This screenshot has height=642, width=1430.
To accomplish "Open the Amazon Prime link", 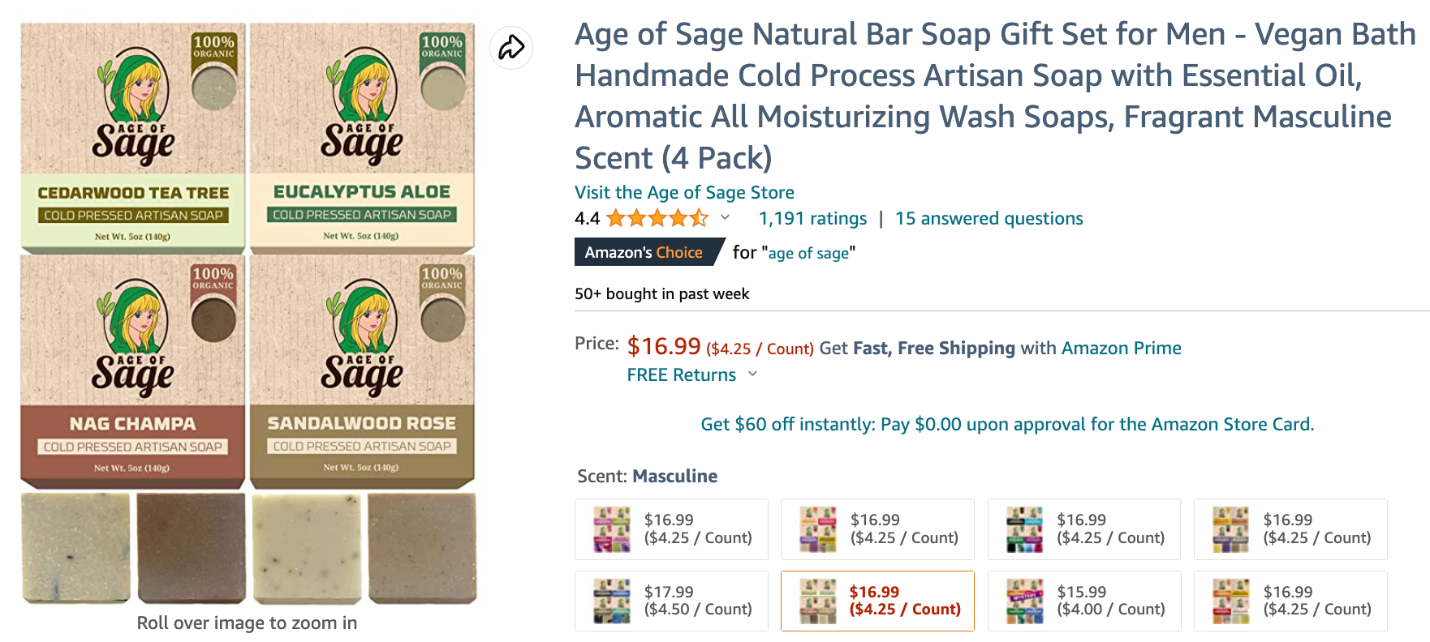I will pos(1121,348).
